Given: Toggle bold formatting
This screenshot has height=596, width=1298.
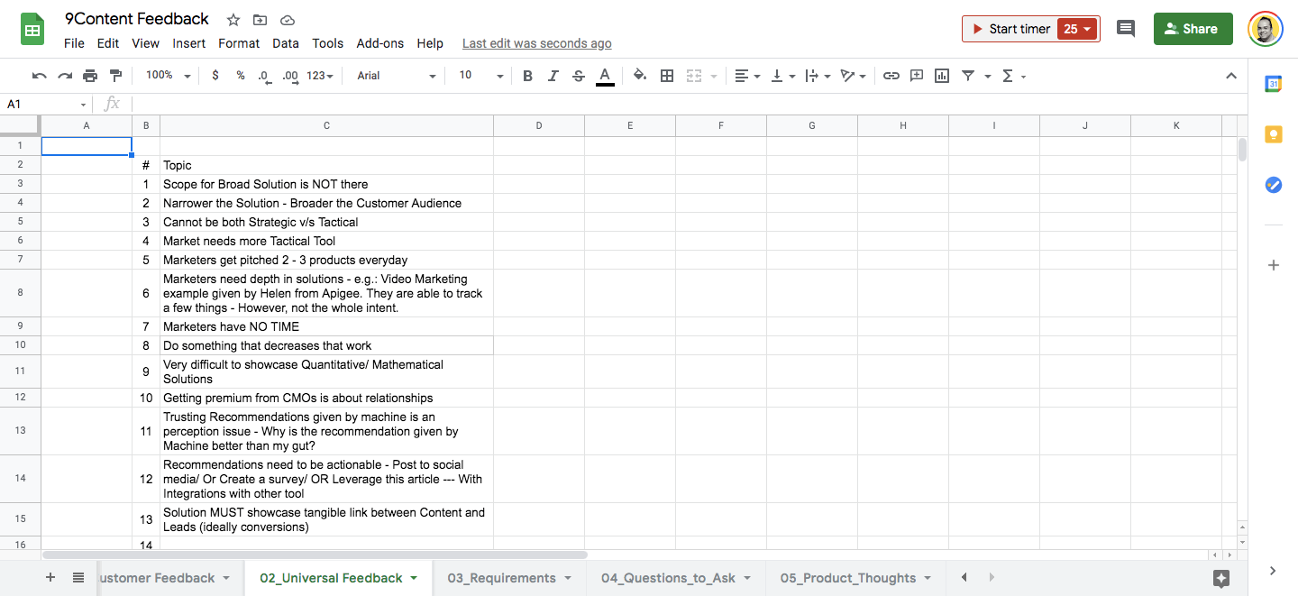Looking at the screenshot, I should (x=528, y=76).
